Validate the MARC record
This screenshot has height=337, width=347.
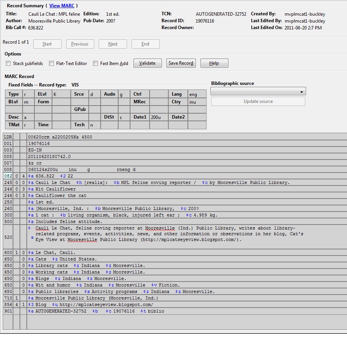[148, 63]
